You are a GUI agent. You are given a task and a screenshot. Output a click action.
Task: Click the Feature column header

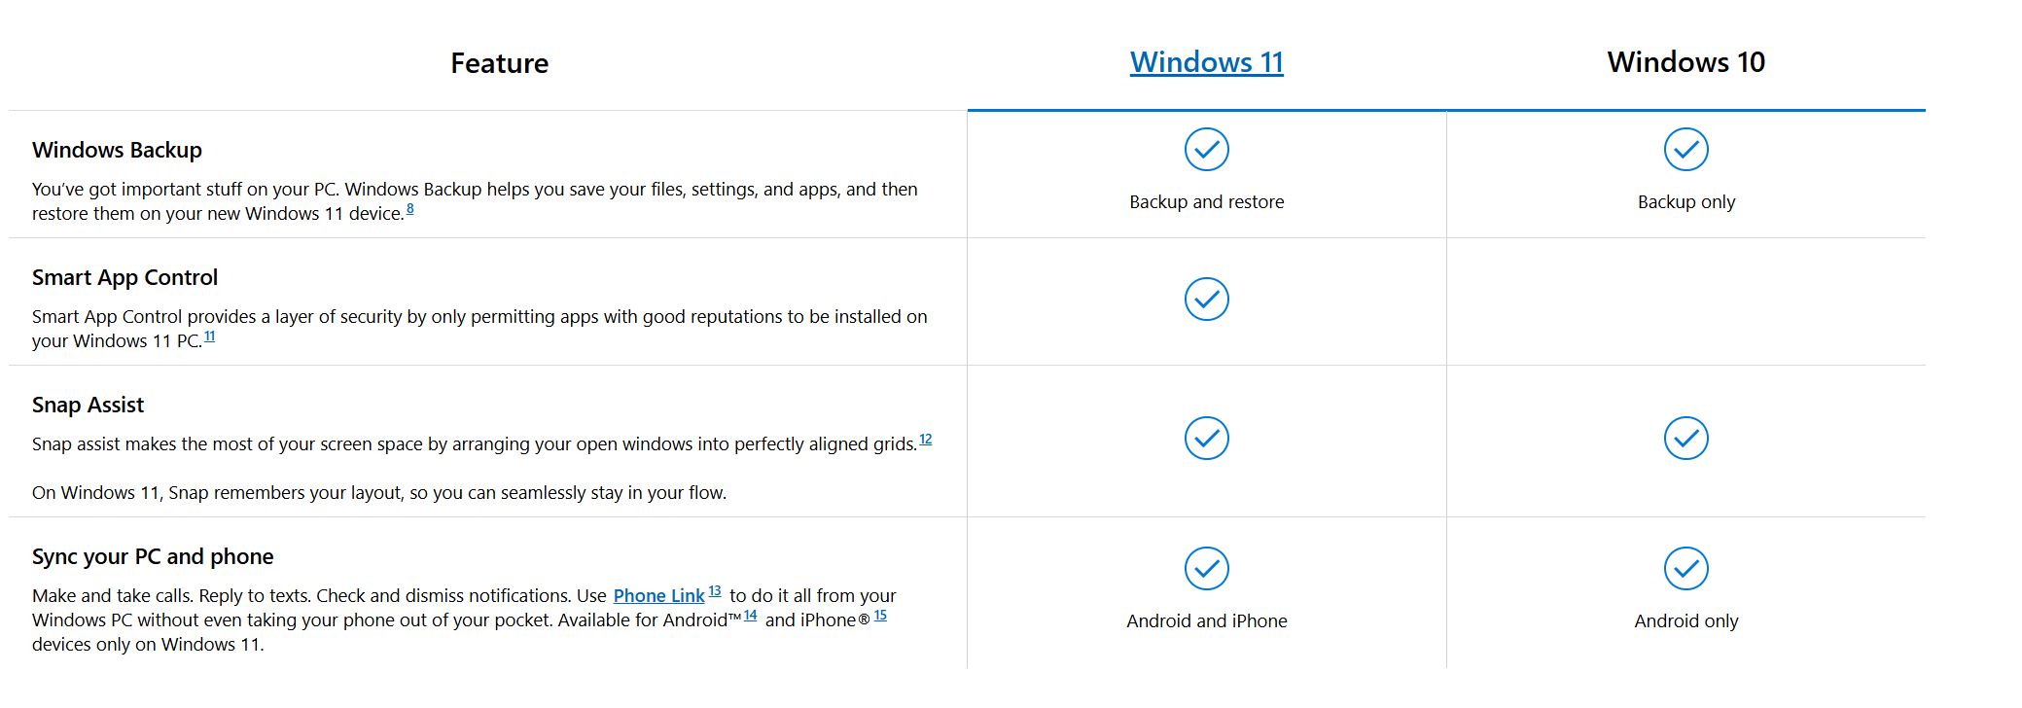point(499,63)
